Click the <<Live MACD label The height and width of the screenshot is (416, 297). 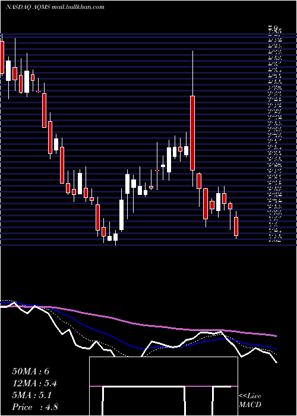click(250, 401)
